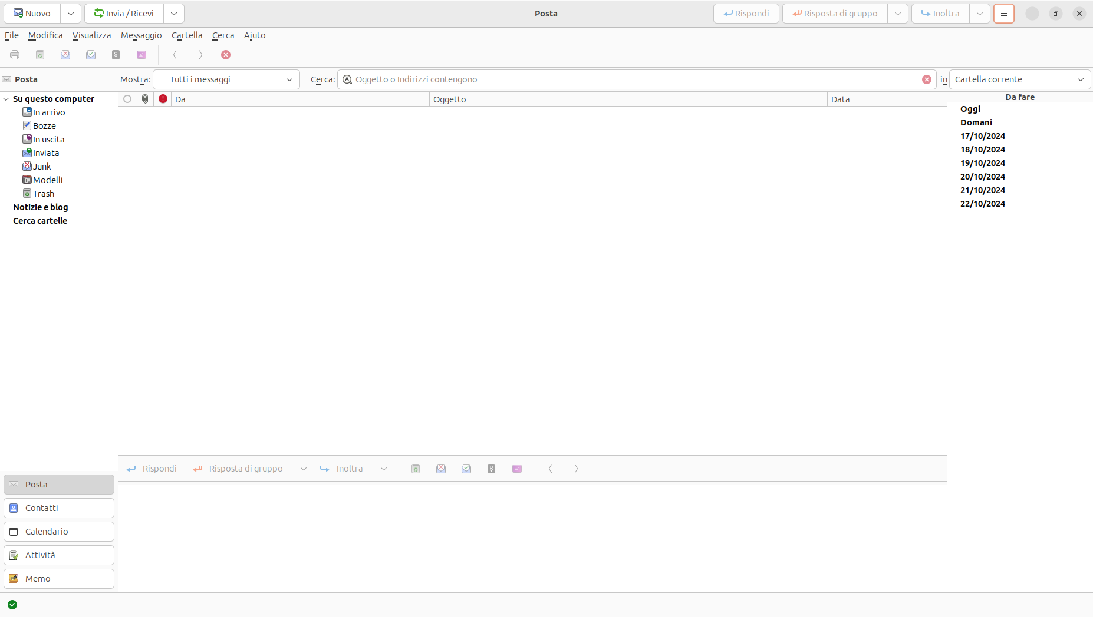The width and height of the screenshot is (1093, 617).
Task: Open the Cartella menu in the menu bar
Action: [x=186, y=35]
